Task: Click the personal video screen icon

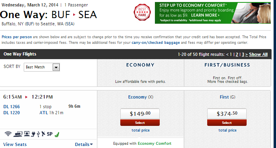Action: 27,134
